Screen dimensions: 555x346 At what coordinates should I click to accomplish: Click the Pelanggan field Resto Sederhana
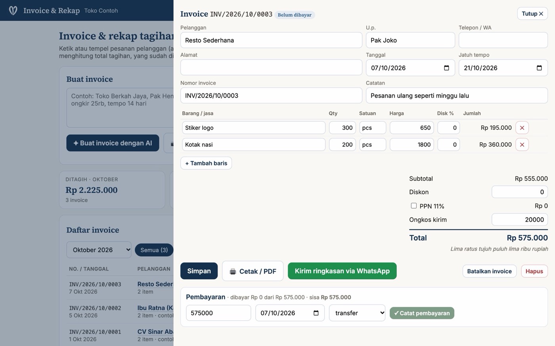pyautogui.click(x=271, y=40)
